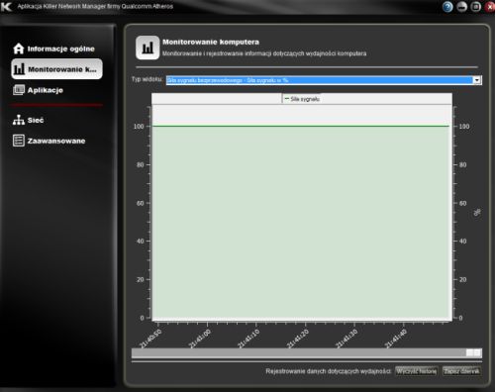Click the scrollbar handle at right end
This screenshot has height=392, width=495.
473,353
